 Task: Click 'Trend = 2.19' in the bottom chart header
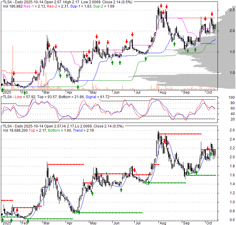click(x=84, y=130)
